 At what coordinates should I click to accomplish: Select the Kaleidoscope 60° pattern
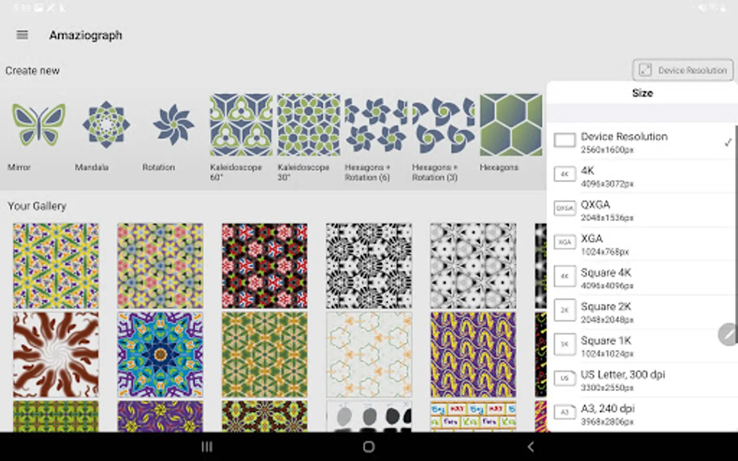click(241, 125)
